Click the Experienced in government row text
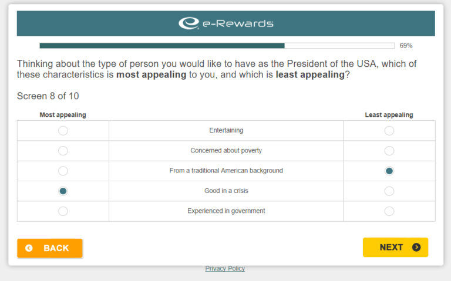This screenshot has width=451, height=281. pyautogui.click(x=226, y=211)
